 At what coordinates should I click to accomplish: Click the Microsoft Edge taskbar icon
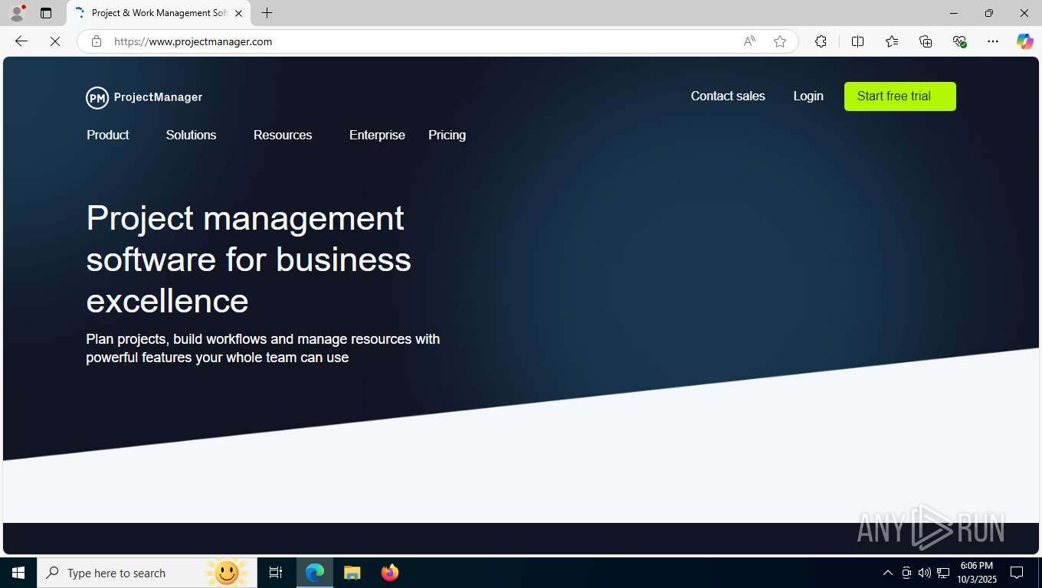(315, 573)
